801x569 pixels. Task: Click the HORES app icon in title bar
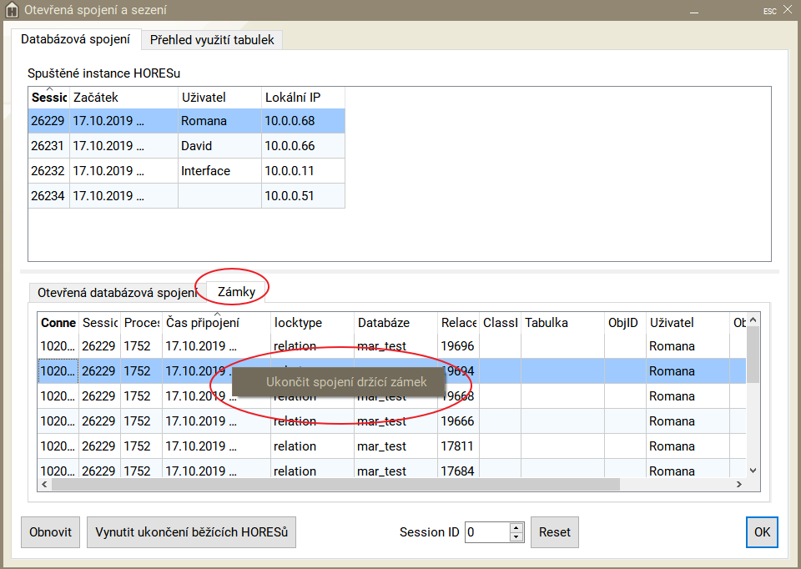click(11, 10)
